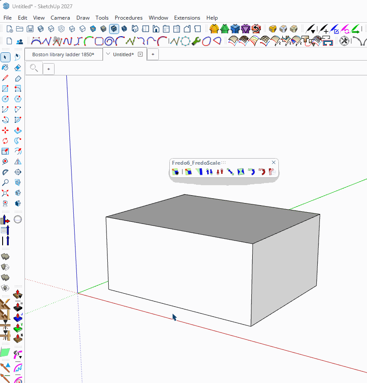367x383 pixels.
Task: Open the Extensions menu
Action: pyautogui.click(x=187, y=18)
